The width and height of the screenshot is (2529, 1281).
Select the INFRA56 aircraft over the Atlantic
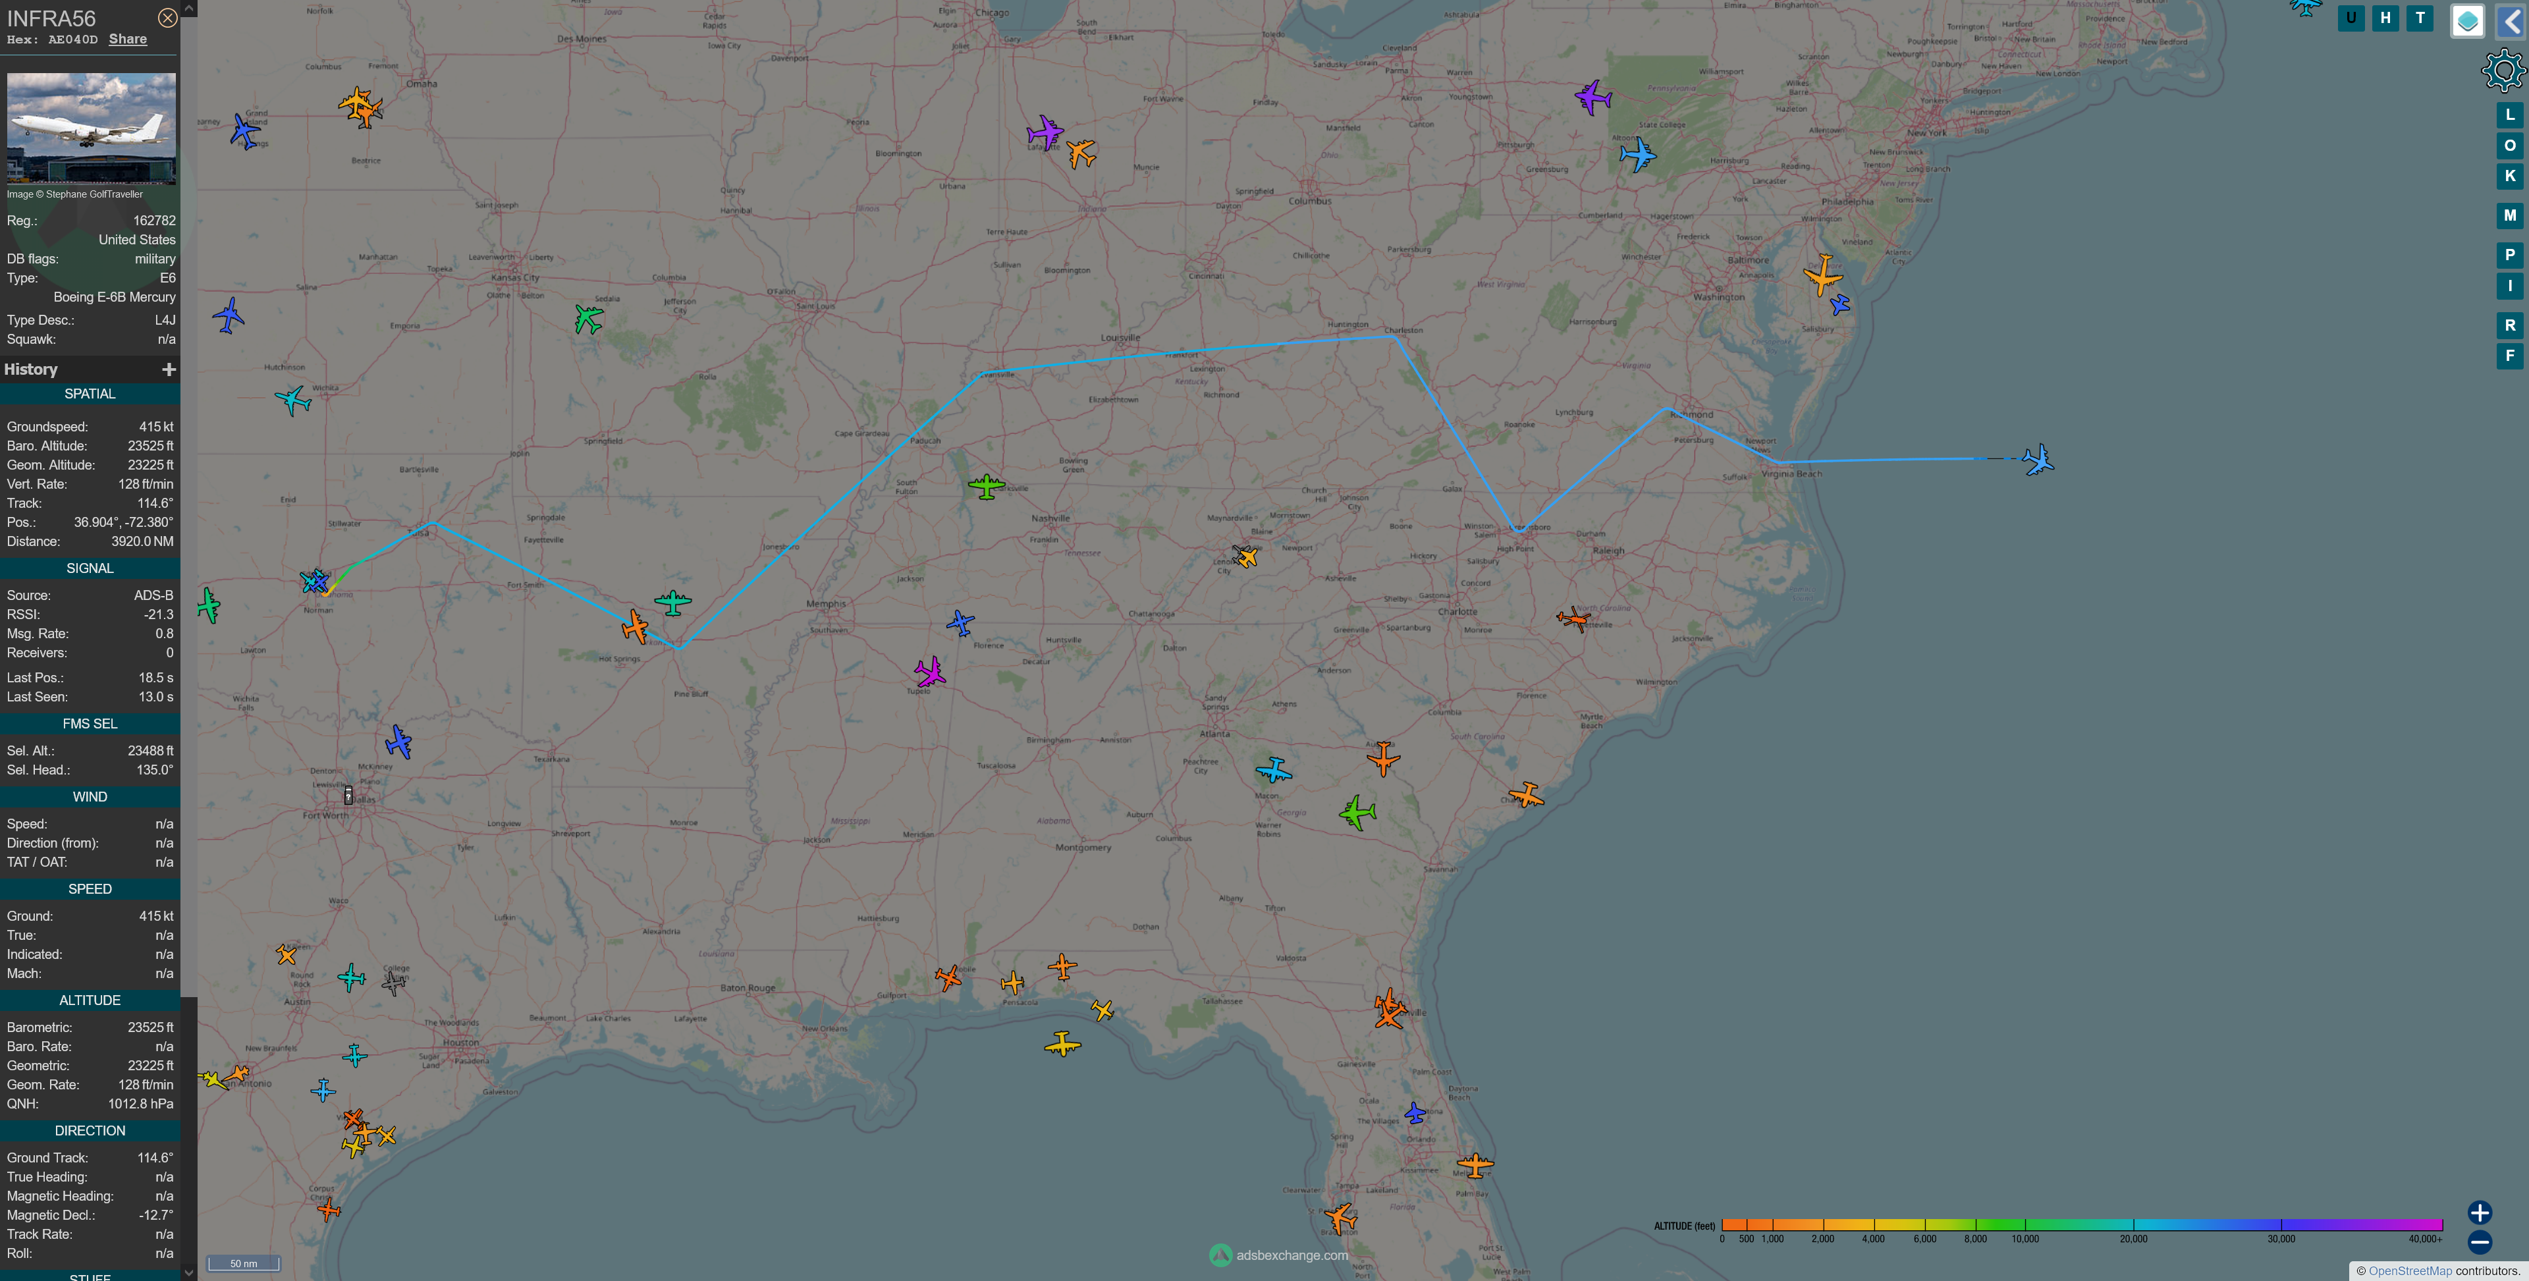pos(2037,460)
